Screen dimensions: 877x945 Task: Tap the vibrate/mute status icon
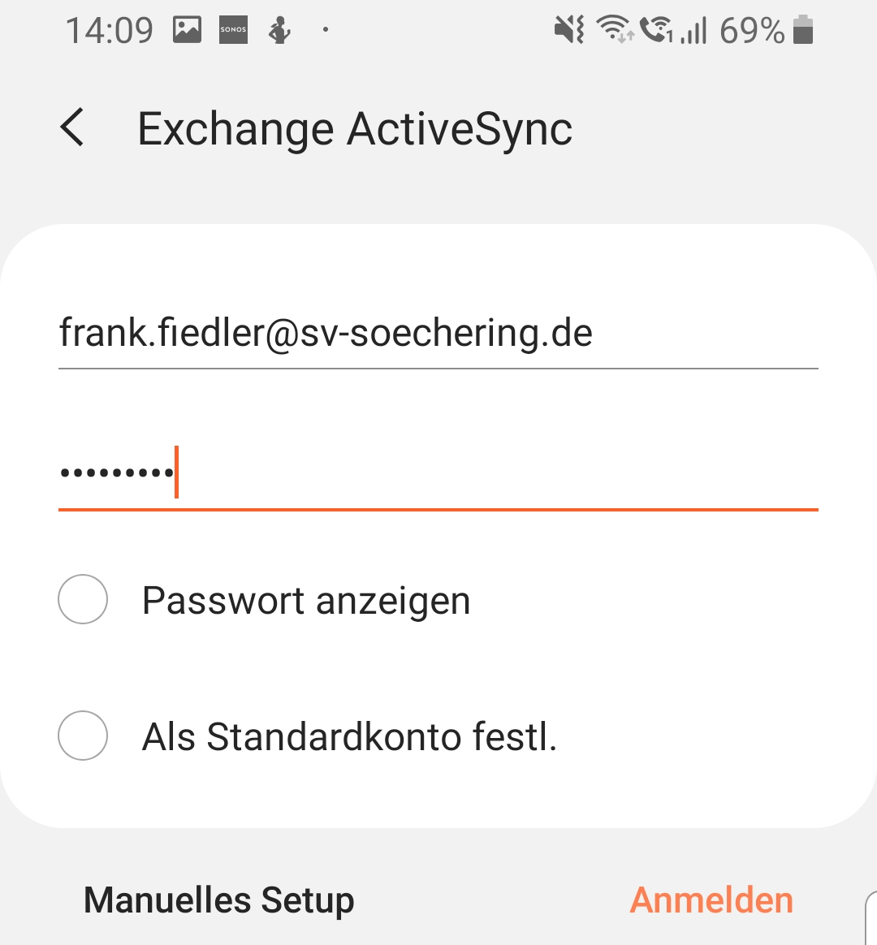pos(569,30)
